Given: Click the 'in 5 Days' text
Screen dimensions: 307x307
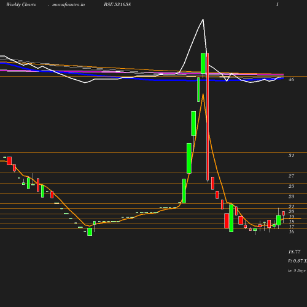Looking at the screenshot, I should [x=297, y=271].
